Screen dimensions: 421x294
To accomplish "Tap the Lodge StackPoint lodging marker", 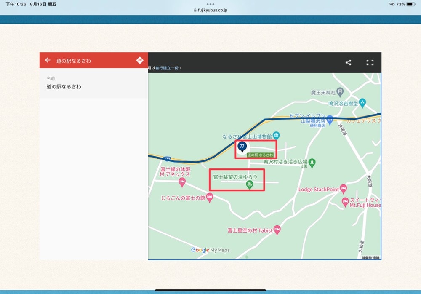I will click(x=343, y=189).
